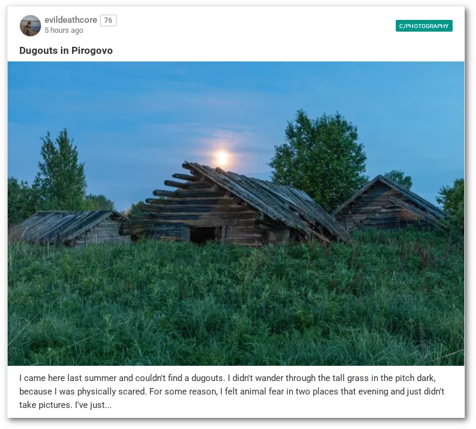This screenshot has height=429, width=476.
Task: Click the tall tree on the photo's left
Action: click(x=61, y=170)
